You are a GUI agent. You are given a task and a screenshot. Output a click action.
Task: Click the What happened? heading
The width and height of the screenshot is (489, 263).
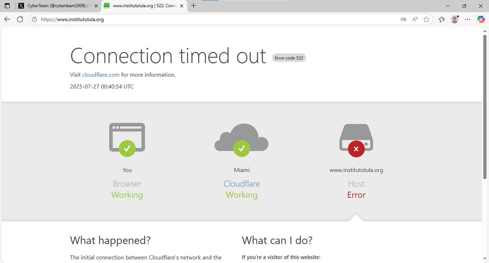tap(110, 241)
